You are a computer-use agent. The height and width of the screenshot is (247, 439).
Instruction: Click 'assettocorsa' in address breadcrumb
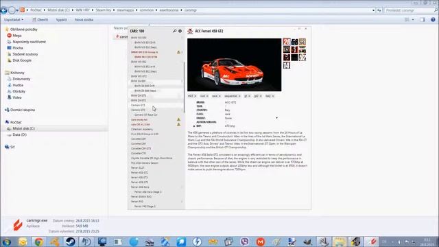click(x=169, y=10)
